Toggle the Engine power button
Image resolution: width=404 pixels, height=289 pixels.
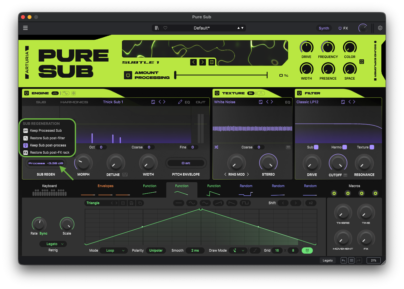27,93
